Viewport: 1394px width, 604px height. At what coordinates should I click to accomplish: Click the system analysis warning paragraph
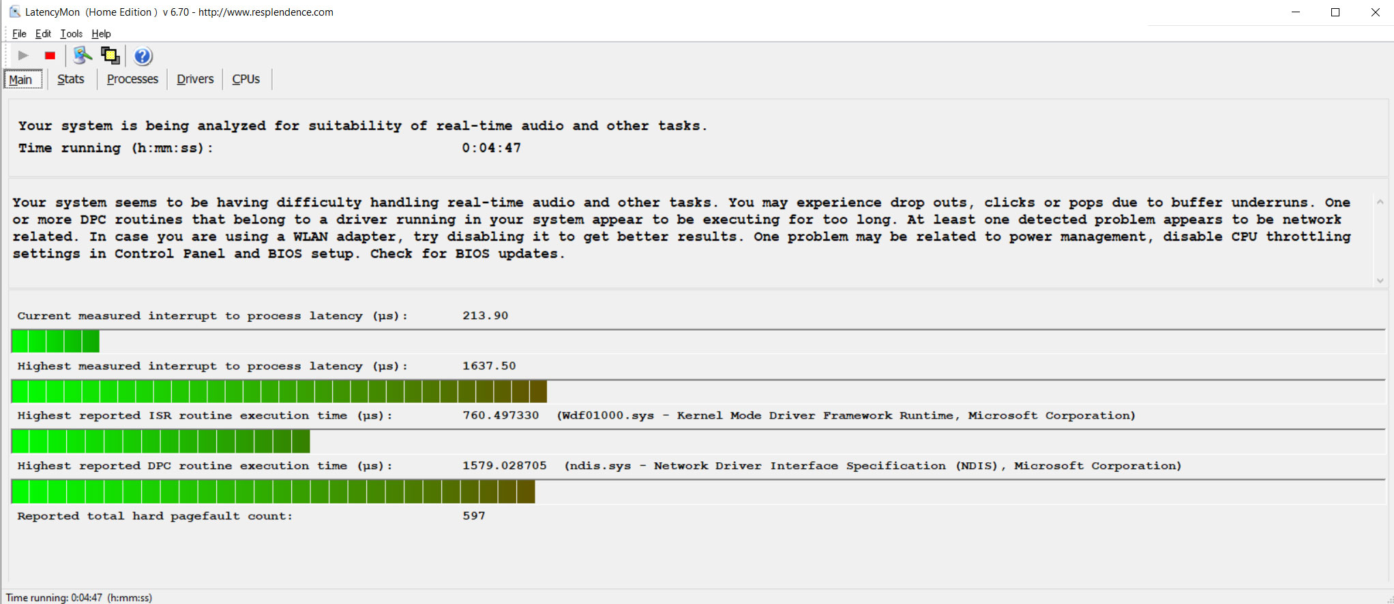click(681, 228)
